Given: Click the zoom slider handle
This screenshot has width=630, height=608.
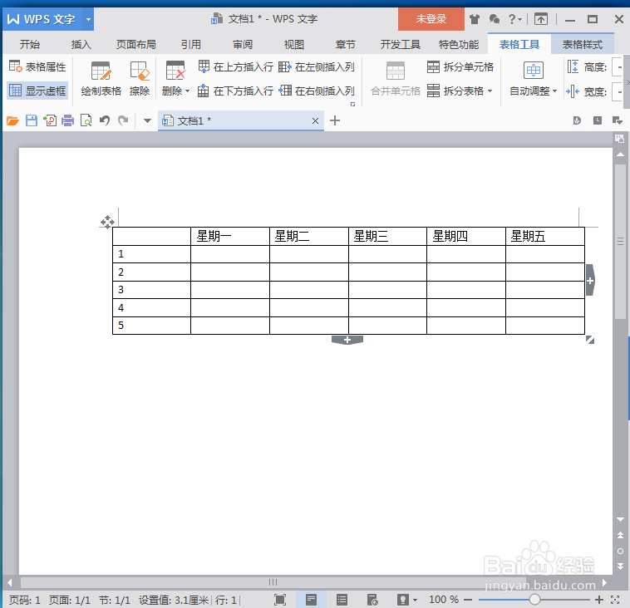Looking at the screenshot, I should (x=534, y=600).
